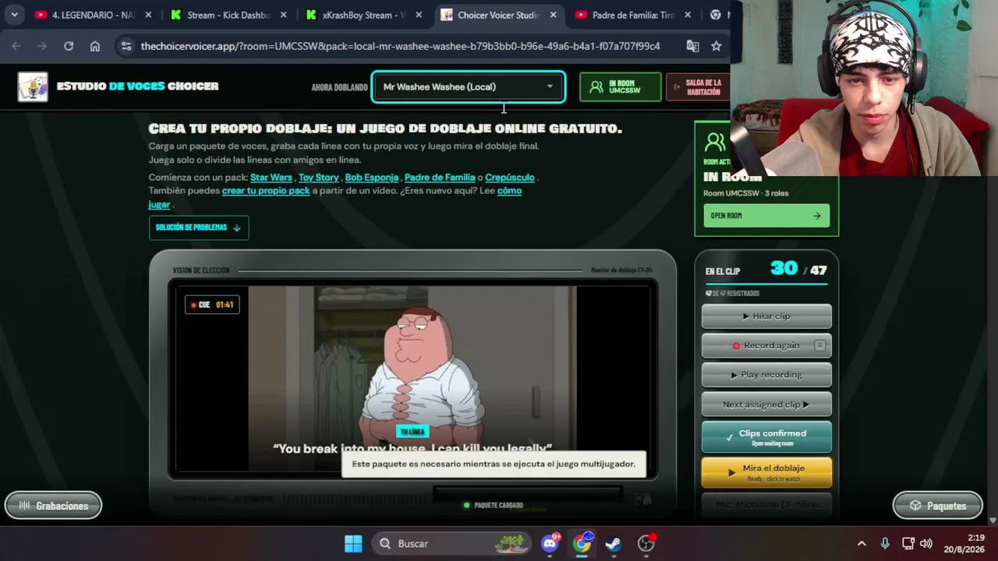998x561 pixels.
Task: Open the Star Wars pack link
Action: tap(271, 177)
